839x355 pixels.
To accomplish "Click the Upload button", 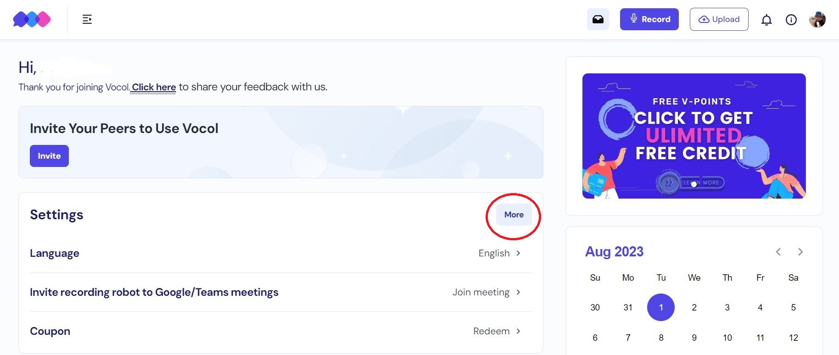I will click(719, 19).
